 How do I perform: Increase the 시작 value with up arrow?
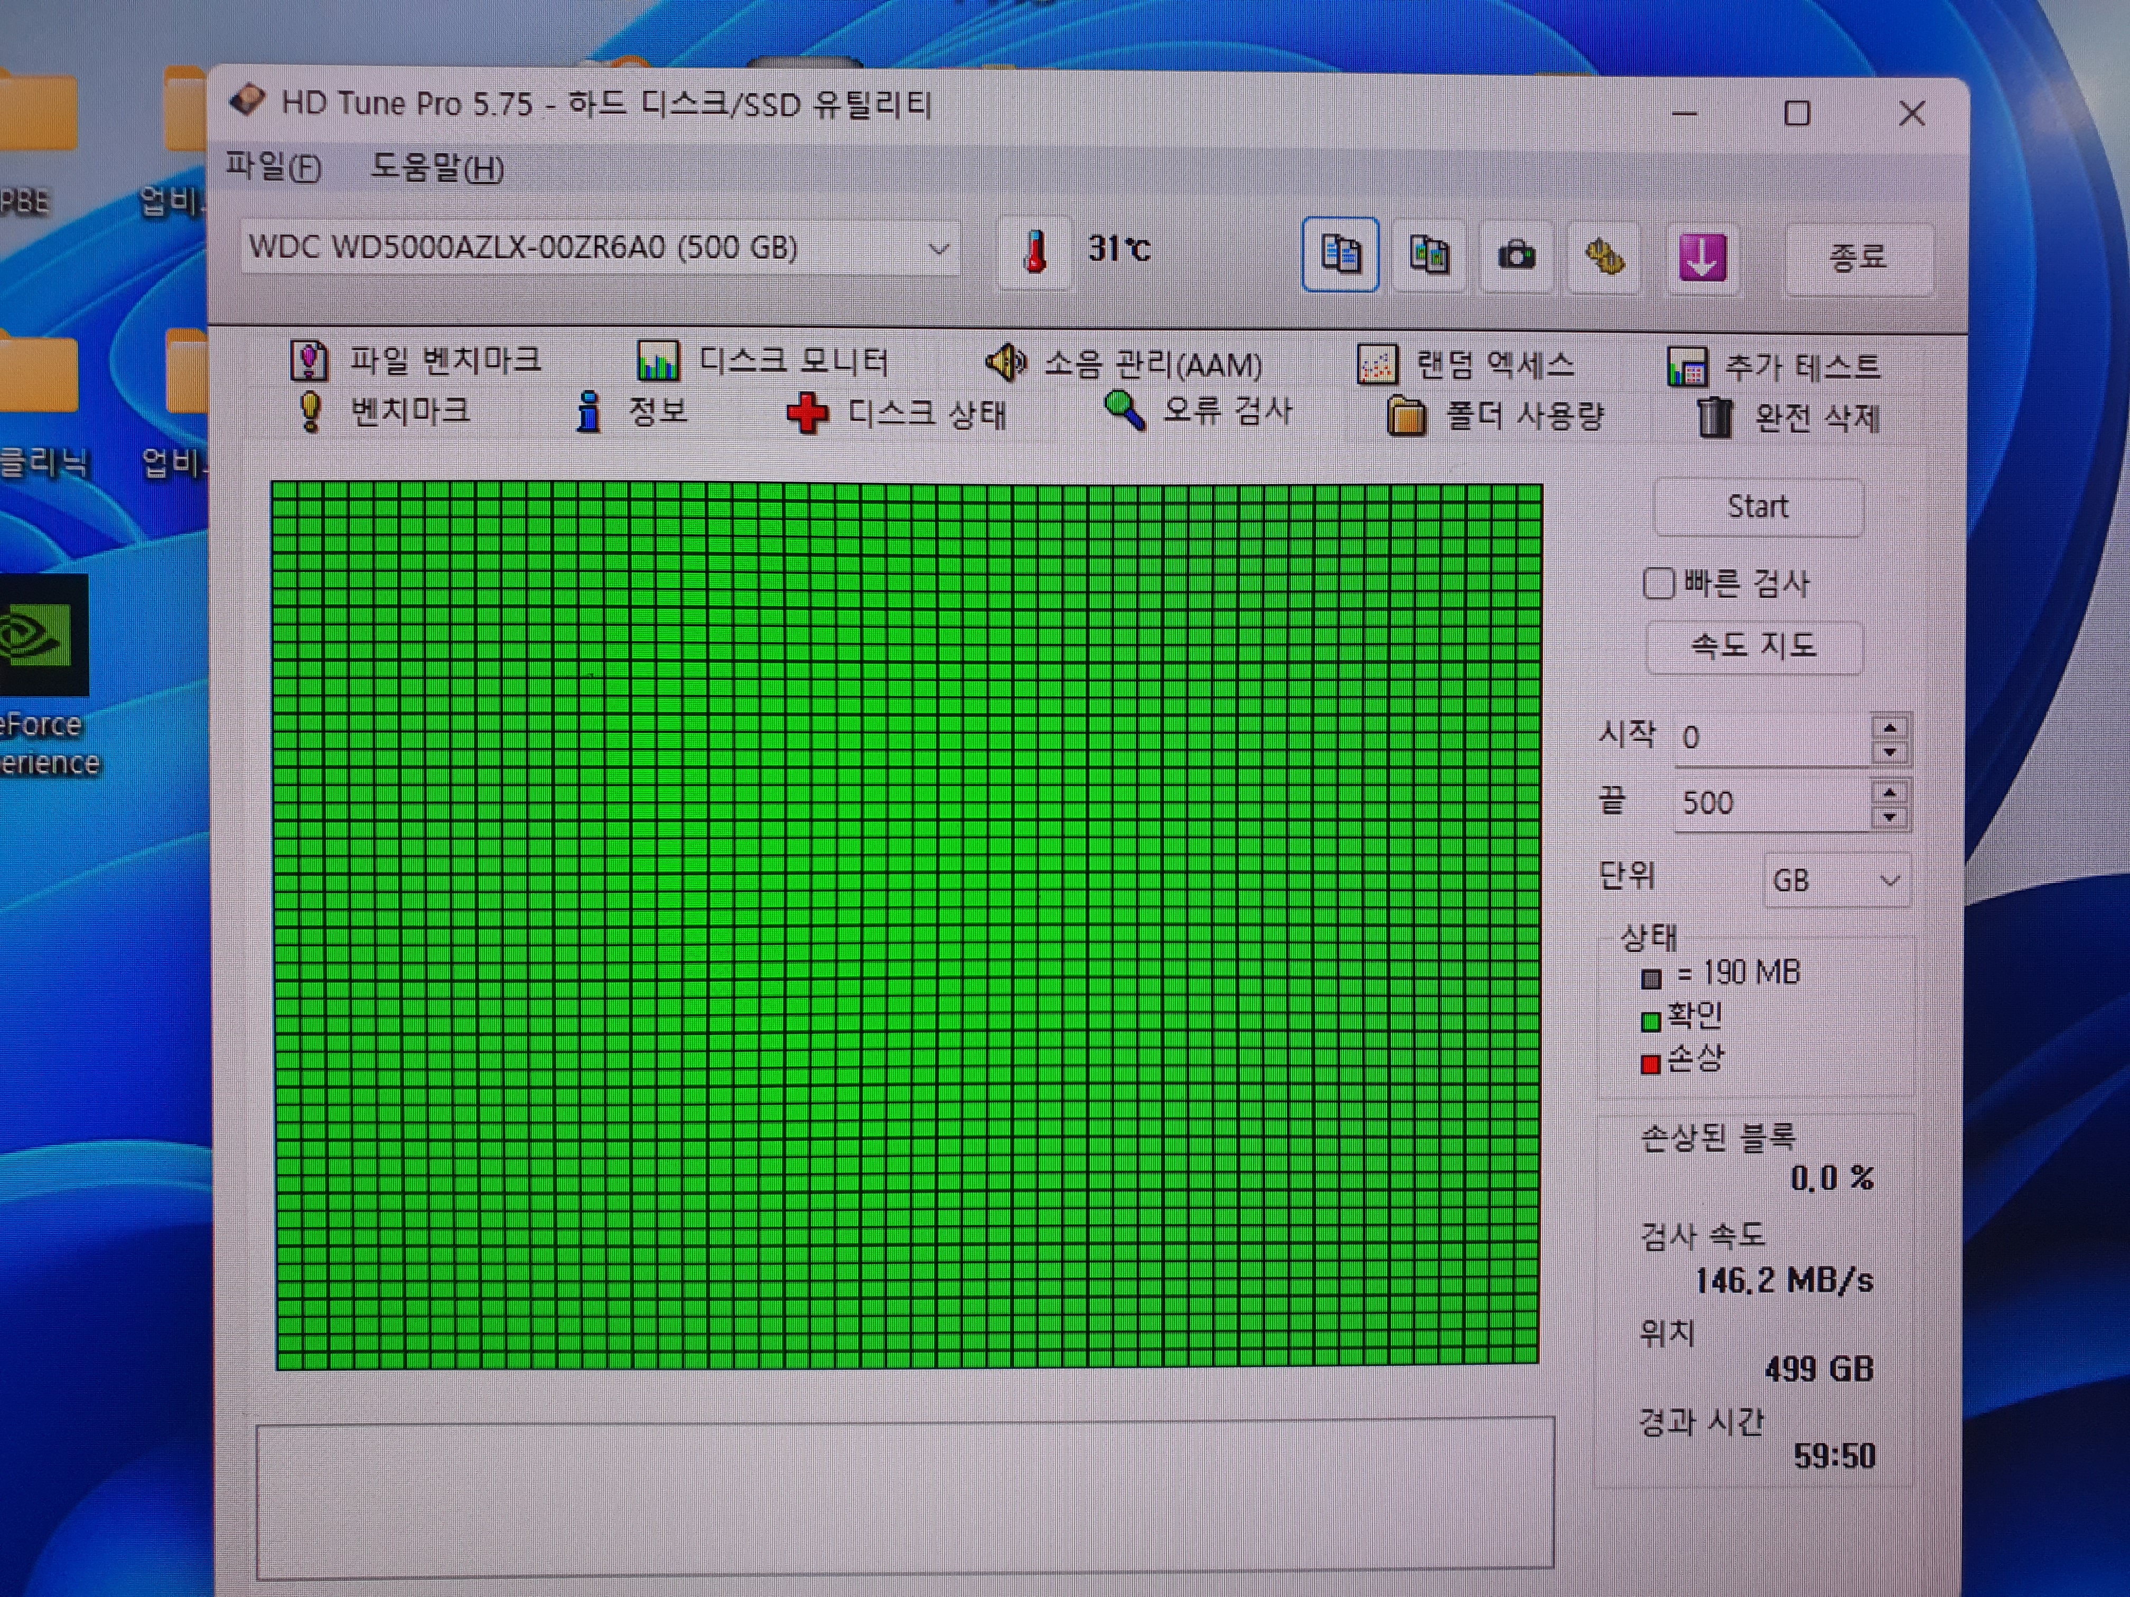(x=1890, y=728)
